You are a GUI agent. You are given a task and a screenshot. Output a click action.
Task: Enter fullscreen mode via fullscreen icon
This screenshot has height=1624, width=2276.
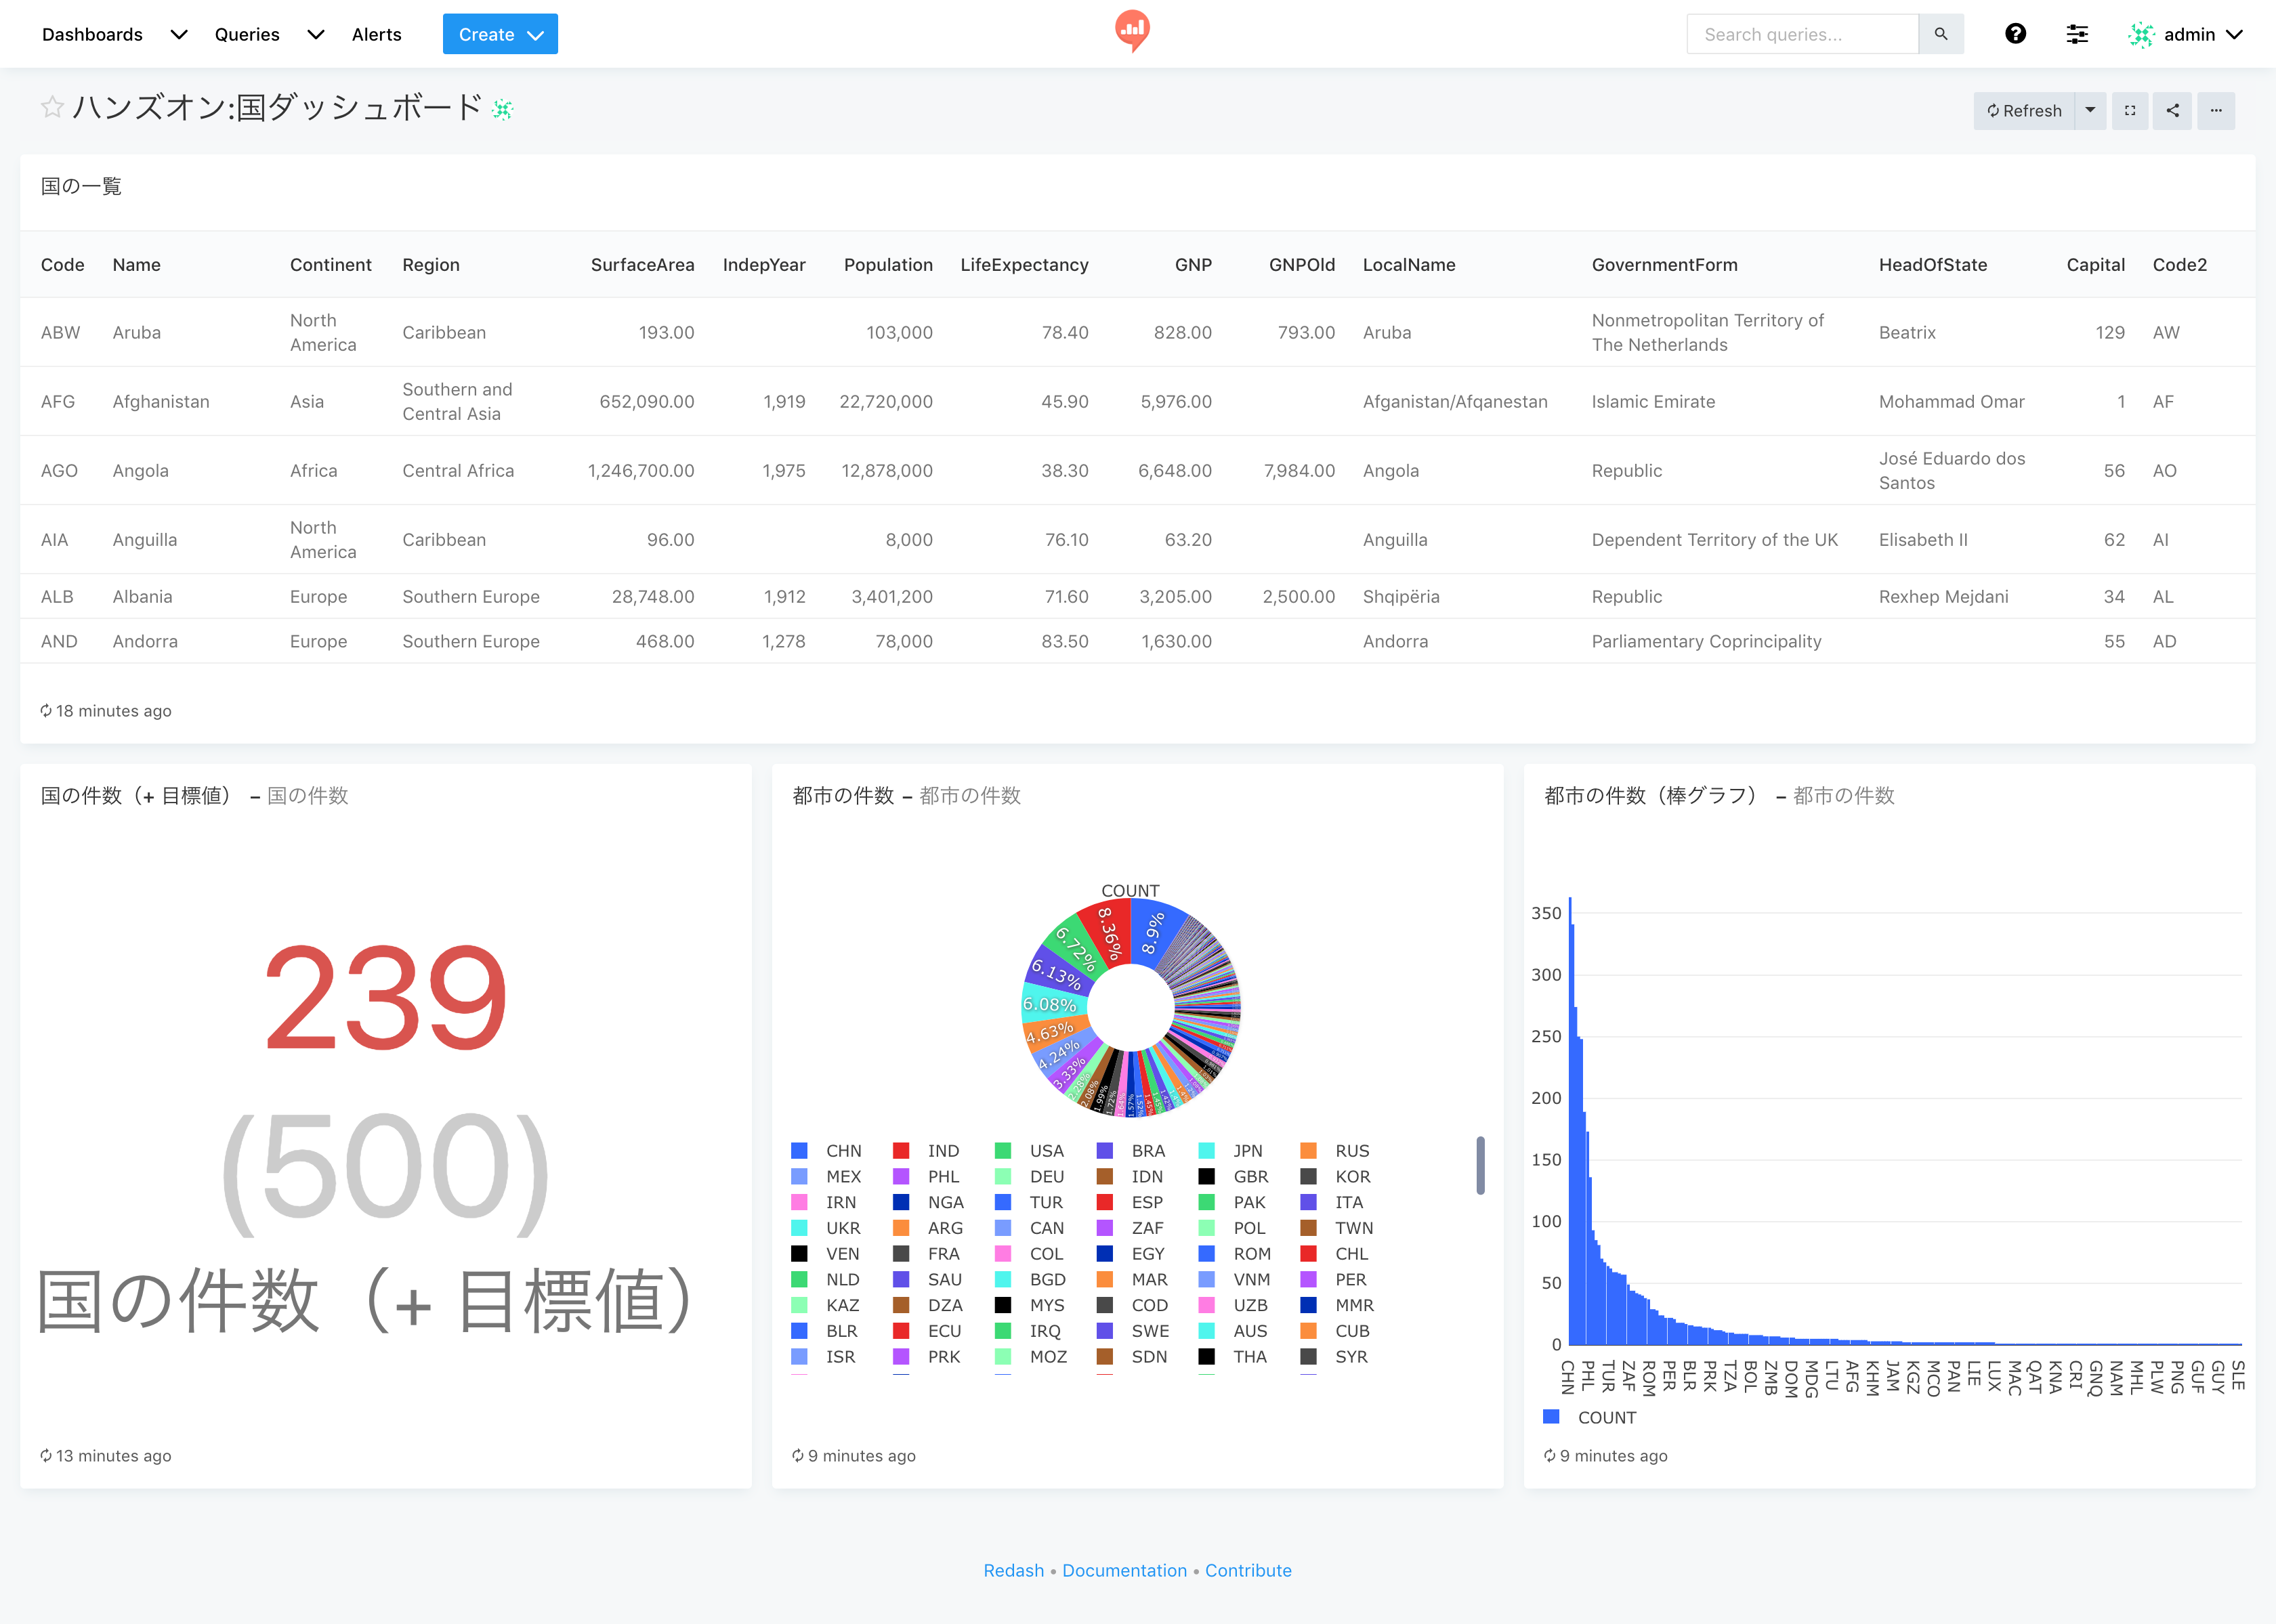(x=2129, y=111)
